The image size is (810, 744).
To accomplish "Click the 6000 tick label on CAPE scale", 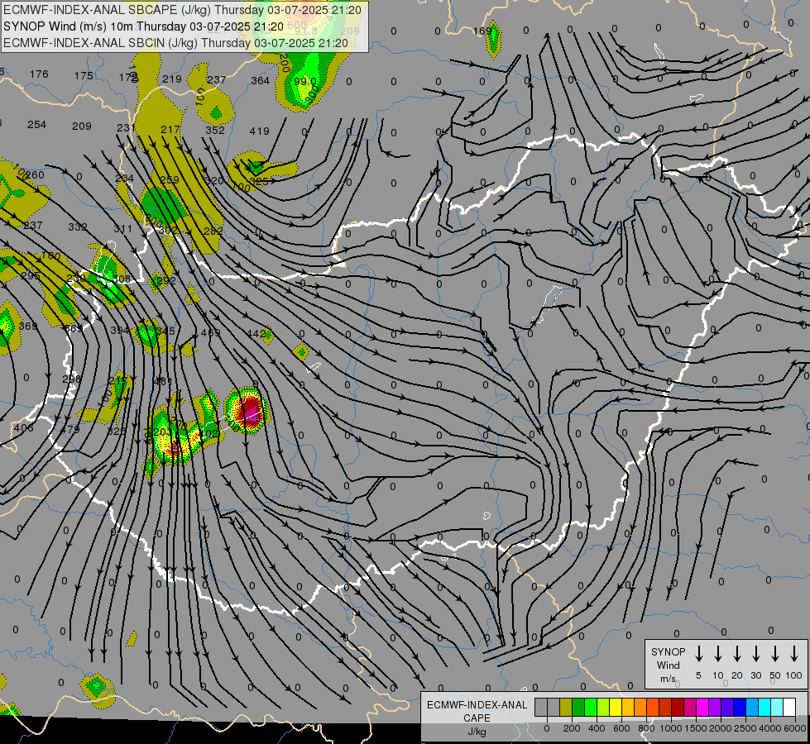I will (x=796, y=728).
